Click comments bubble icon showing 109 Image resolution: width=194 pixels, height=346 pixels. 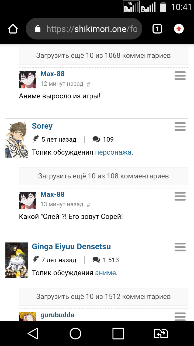click(x=96, y=139)
